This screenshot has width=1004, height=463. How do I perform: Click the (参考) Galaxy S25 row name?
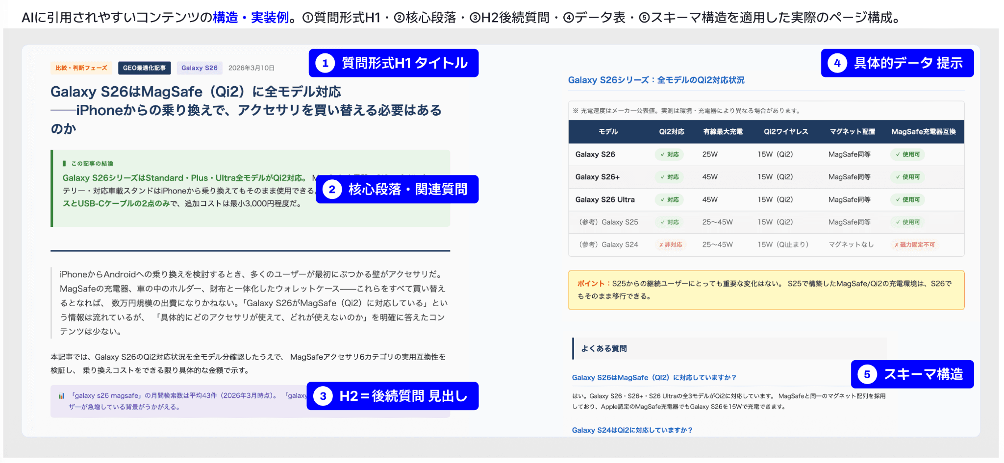click(x=608, y=222)
